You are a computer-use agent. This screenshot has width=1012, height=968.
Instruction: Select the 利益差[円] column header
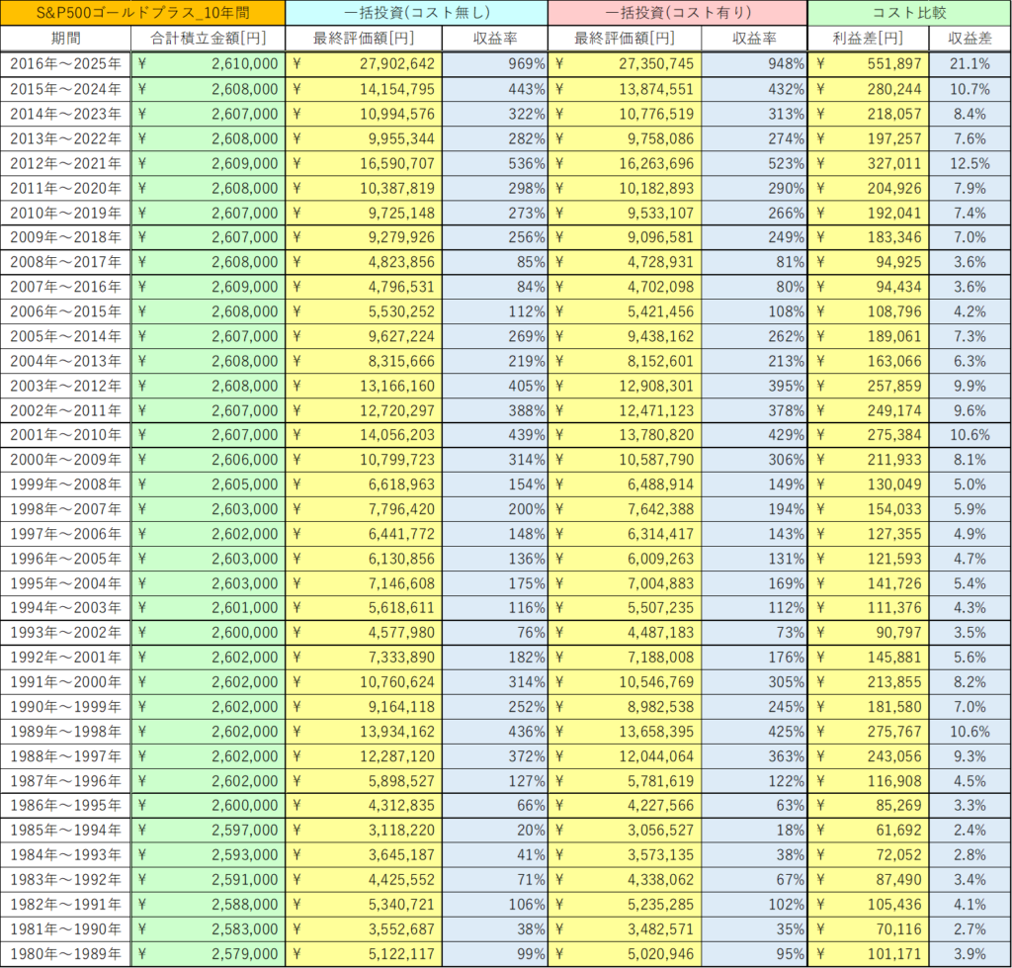pos(868,39)
